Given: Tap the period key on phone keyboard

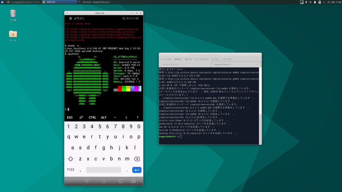Looking at the screenshot, I should [x=127, y=170].
